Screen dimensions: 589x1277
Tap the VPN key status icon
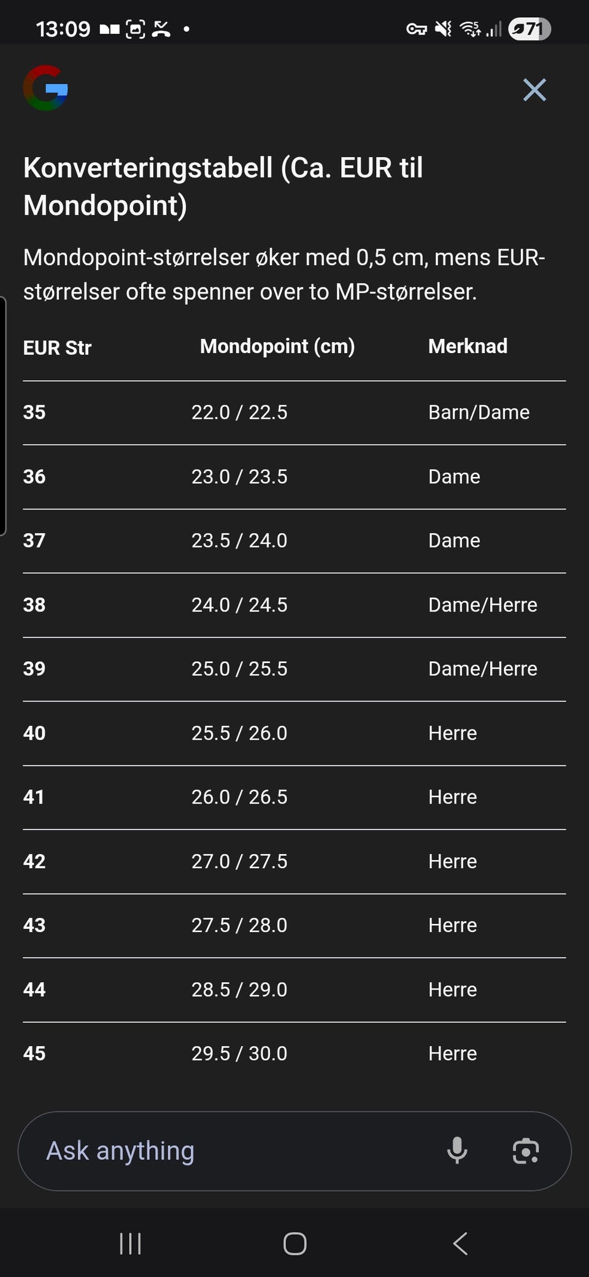pyautogui.click(x=417, y=28)
